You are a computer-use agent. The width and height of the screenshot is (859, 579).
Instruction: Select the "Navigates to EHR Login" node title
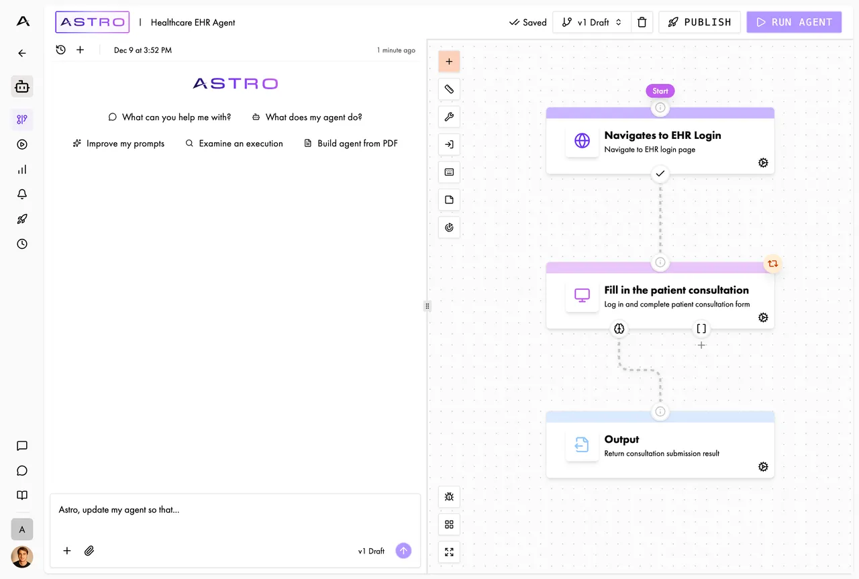coord(662,135)
